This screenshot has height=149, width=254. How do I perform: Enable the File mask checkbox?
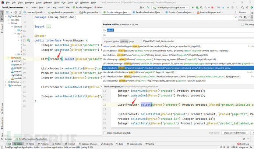point(243,25)
